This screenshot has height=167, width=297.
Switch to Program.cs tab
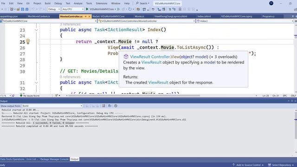pos(268,17)
